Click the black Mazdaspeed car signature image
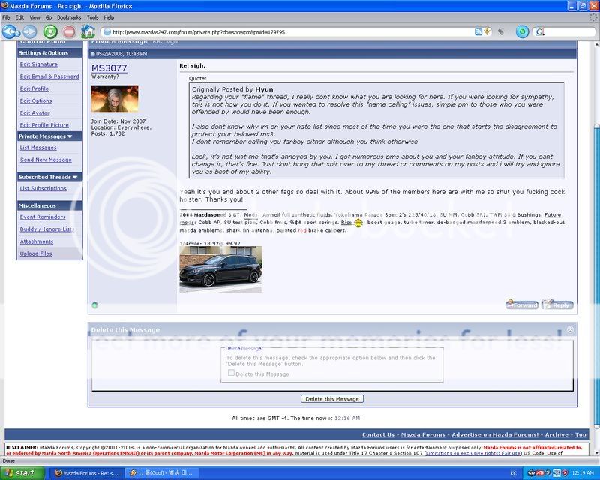The width and height of the screenshot is (600, 480). pyautogui.click(x=220, y=269)
